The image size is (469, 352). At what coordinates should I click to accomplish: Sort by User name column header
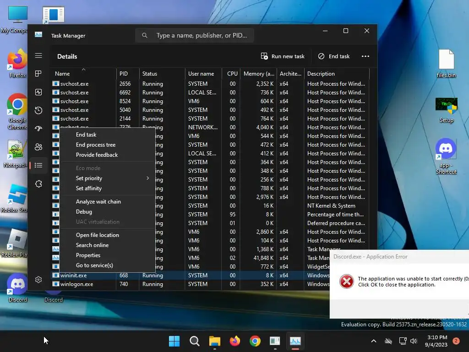point(203,74)
